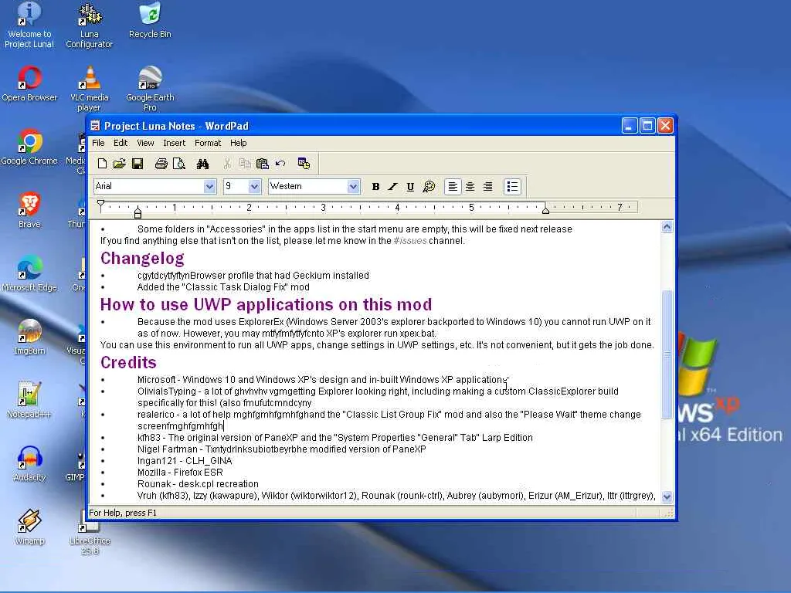This screenshot has height=593, width=791.
Task: Open the Edit menu
Action: (121, 143)
